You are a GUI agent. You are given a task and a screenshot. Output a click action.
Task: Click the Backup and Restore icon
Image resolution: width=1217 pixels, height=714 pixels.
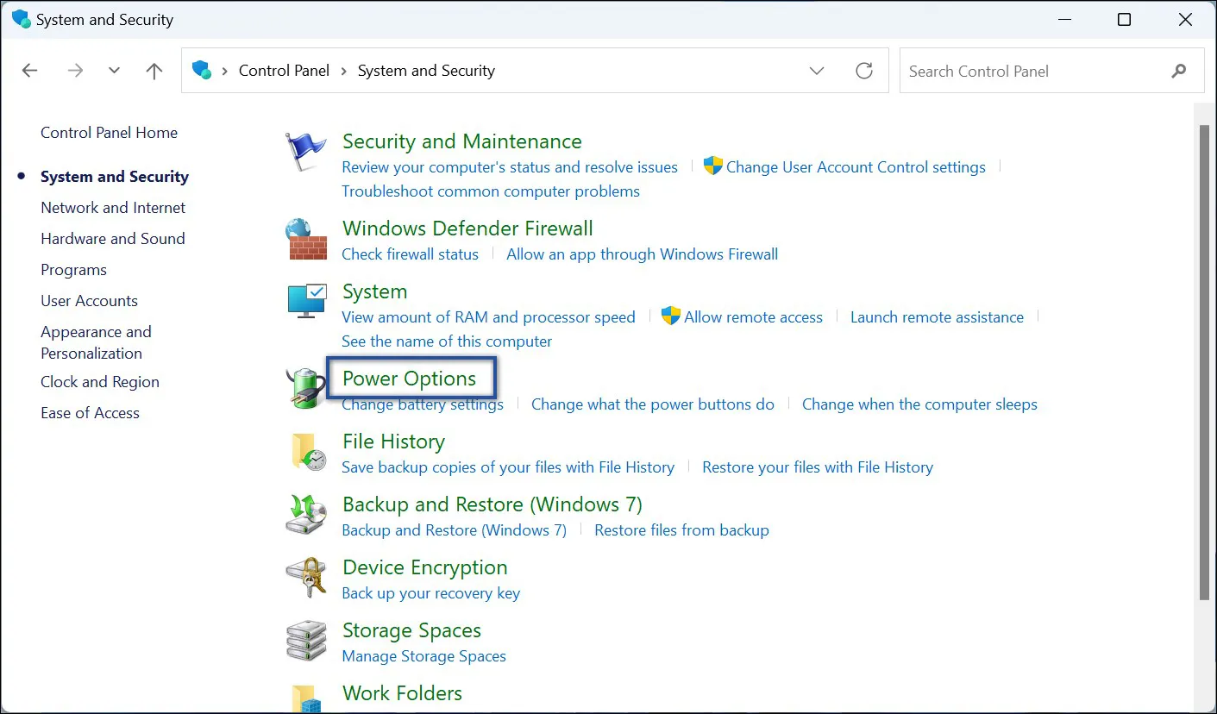tap(306, 515)
